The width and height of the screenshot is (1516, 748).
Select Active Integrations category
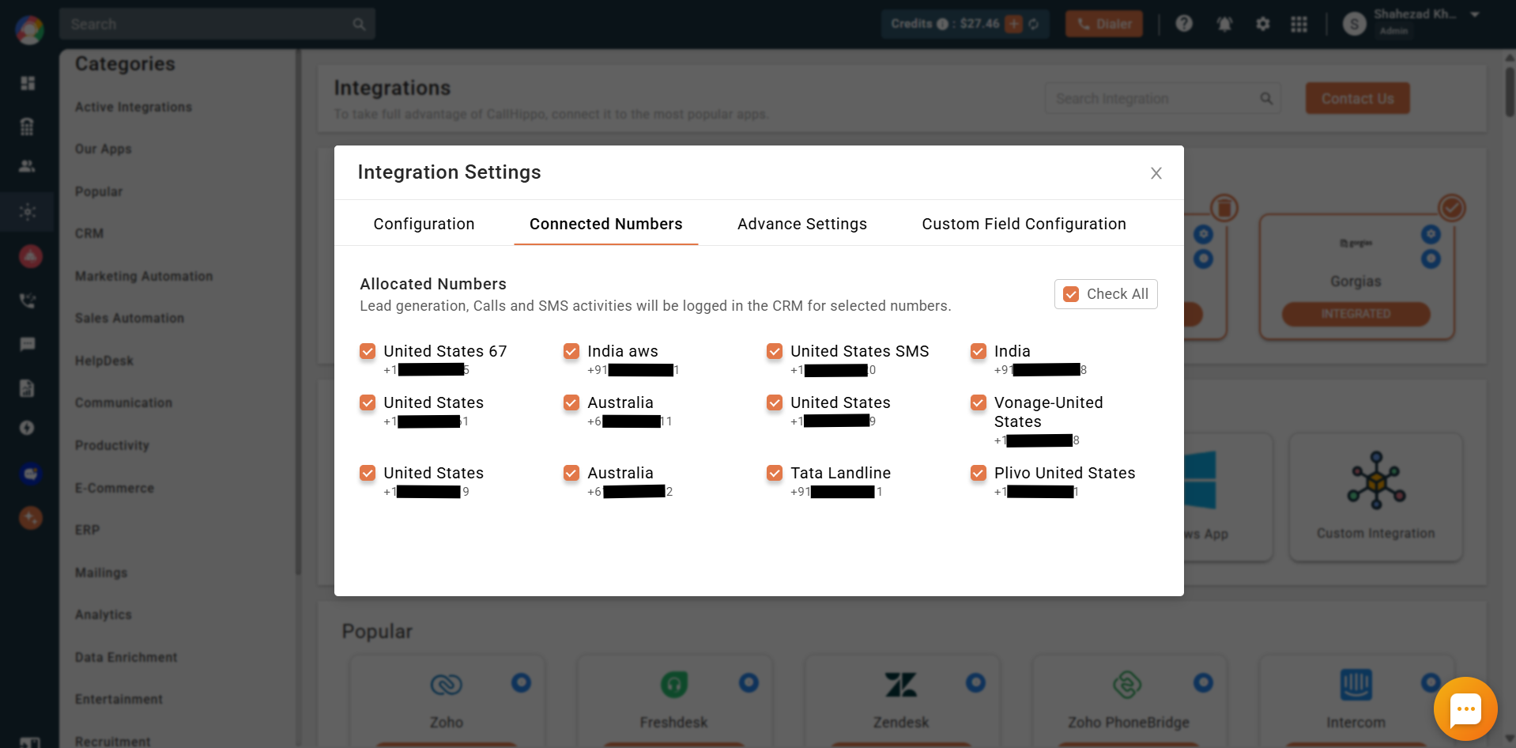tap(134, 107)
